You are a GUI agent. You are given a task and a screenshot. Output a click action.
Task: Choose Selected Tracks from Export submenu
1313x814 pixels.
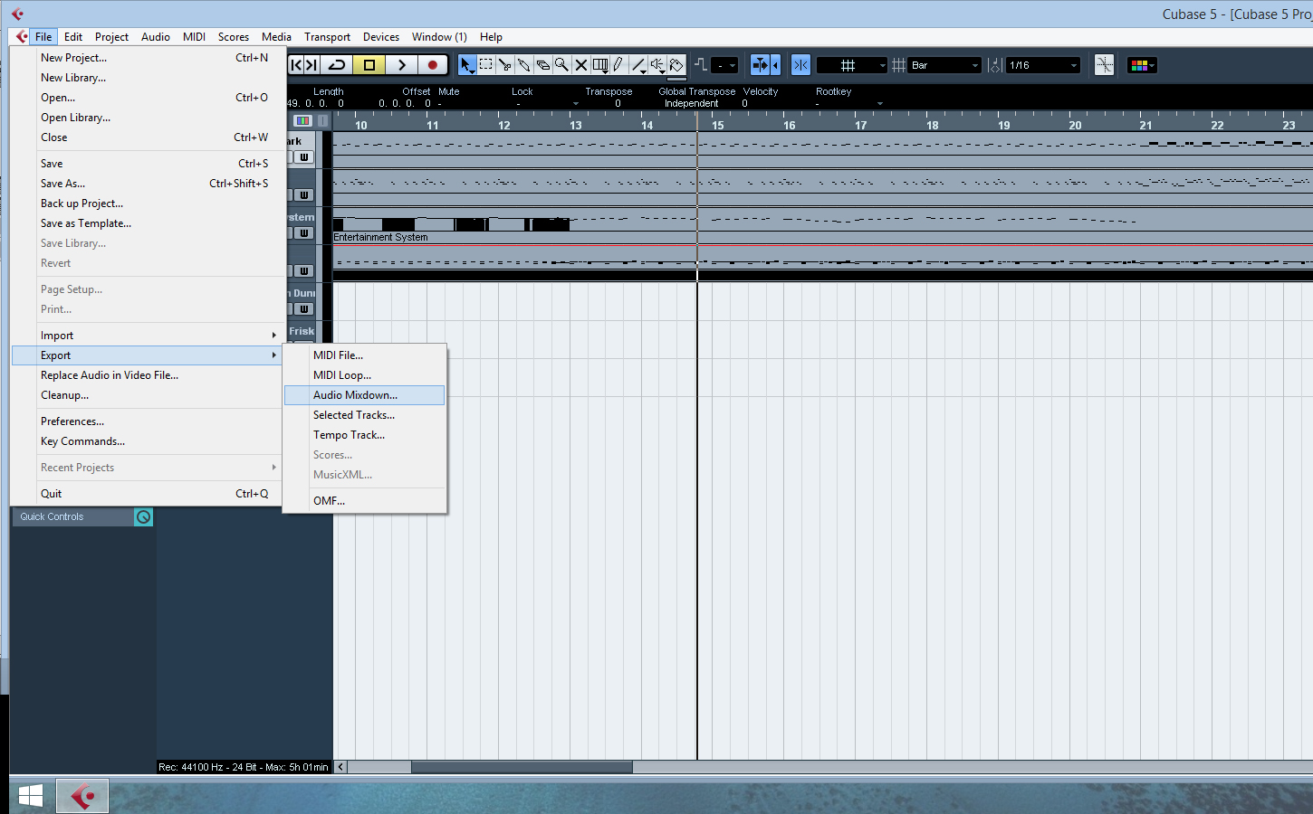click(364, 415)
